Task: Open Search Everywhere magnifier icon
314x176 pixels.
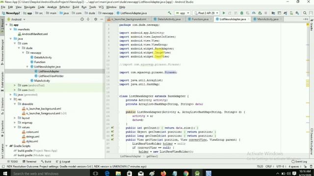Action: pyautogui.click(x=305, y=13)
